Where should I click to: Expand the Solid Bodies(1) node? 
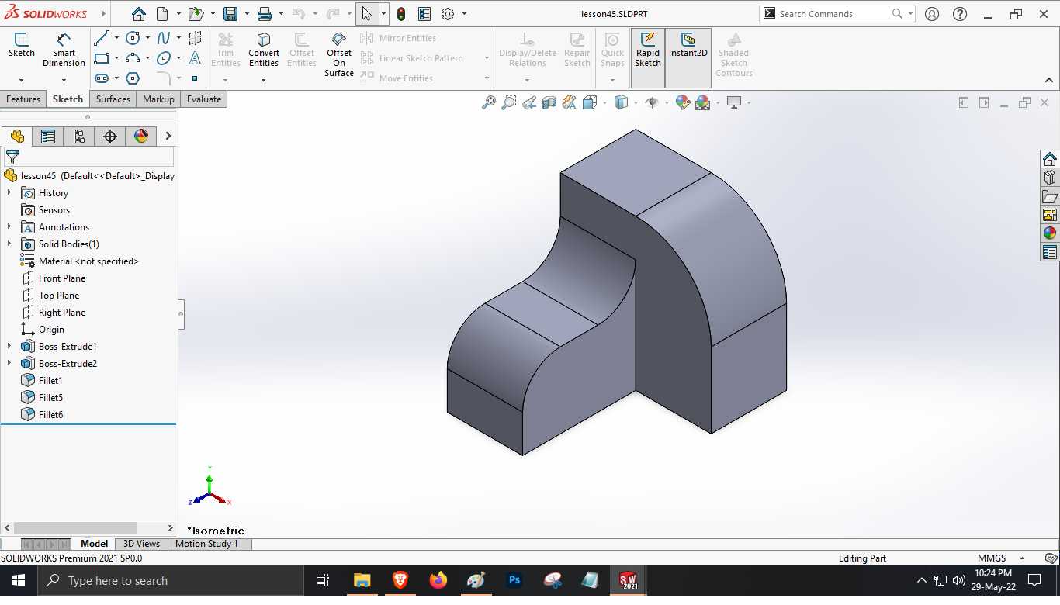9,244
